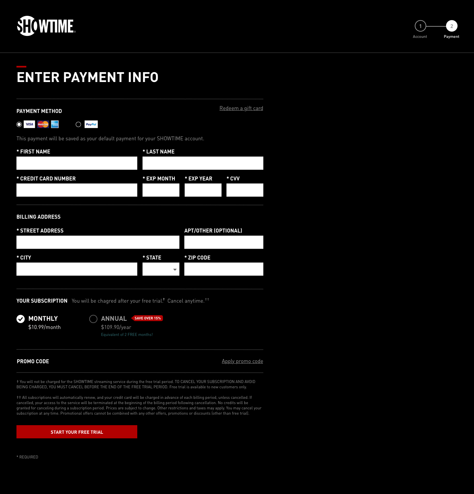Click the PayPal logo icon
This screenshot has height=494, width=474.
click(x=91, y=124)
